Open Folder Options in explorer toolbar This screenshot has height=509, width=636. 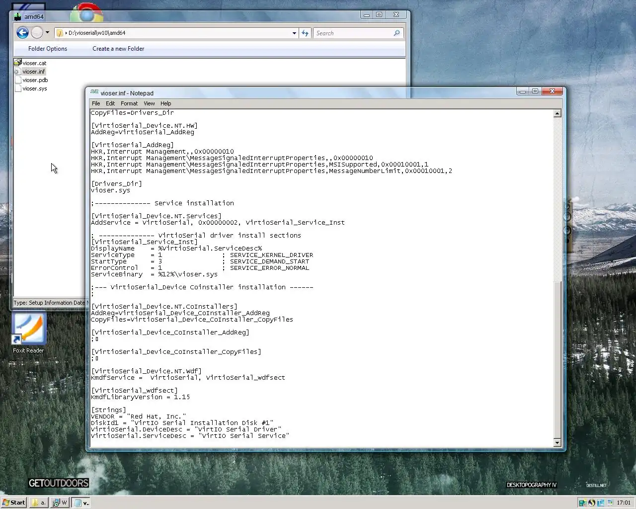point(48,49)
